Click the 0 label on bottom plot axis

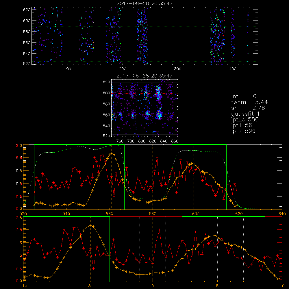[153, 286]
